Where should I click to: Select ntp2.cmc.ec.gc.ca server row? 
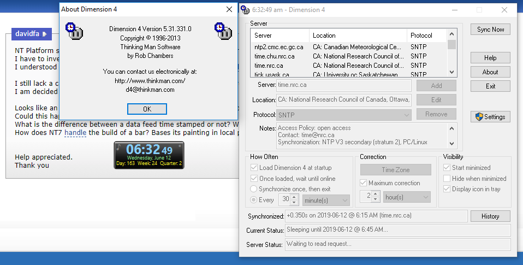pos(349,47)
